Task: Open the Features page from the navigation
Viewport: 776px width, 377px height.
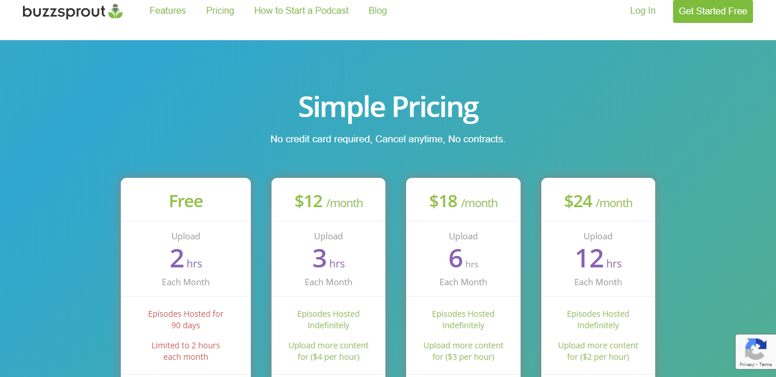Action: [167, 10]
